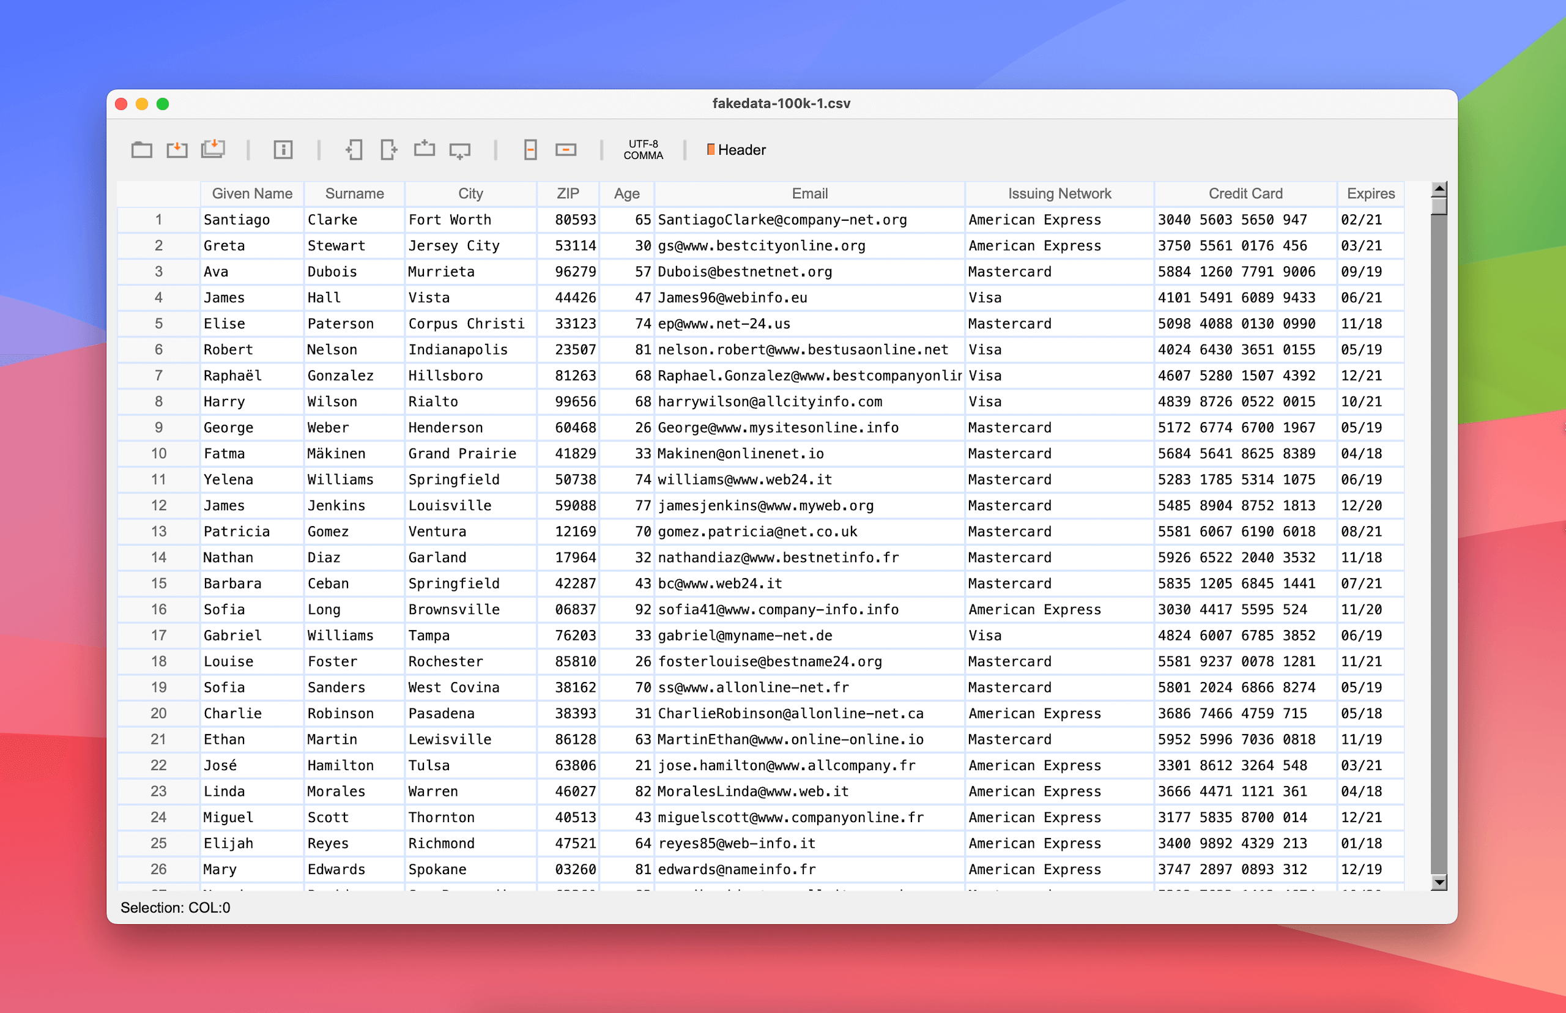
Task: Click the Issuing Network column header
Action: click(x=1059, y=193)
